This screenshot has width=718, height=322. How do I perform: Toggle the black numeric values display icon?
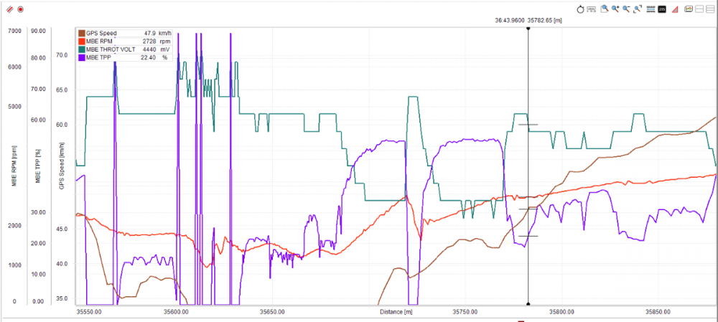[x=662, y=9]
